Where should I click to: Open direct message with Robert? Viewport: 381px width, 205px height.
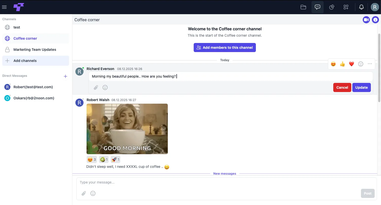coord(36,87)
